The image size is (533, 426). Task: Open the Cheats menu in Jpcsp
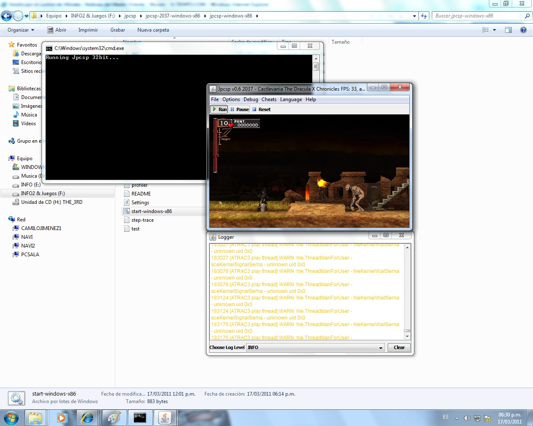tap(269, 99)
